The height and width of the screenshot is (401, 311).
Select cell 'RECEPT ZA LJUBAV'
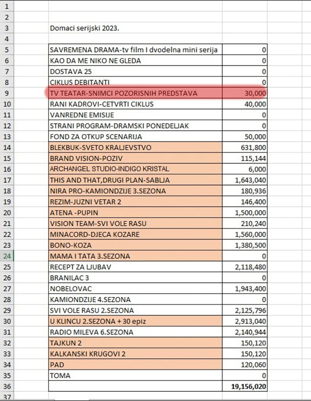[135, 267]
